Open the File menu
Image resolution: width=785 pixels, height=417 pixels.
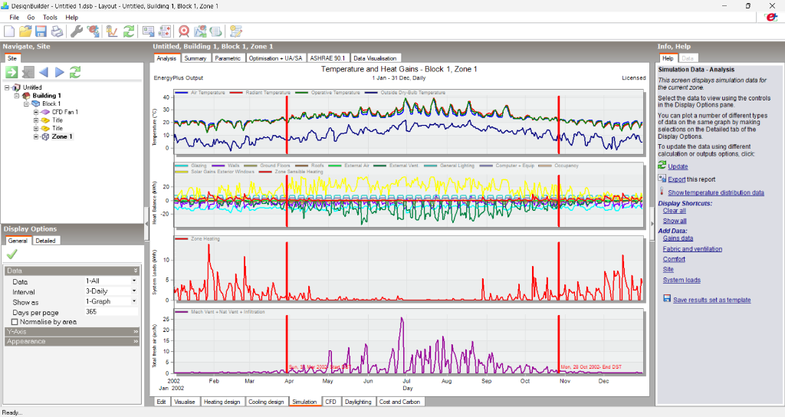tap(14, 17)
